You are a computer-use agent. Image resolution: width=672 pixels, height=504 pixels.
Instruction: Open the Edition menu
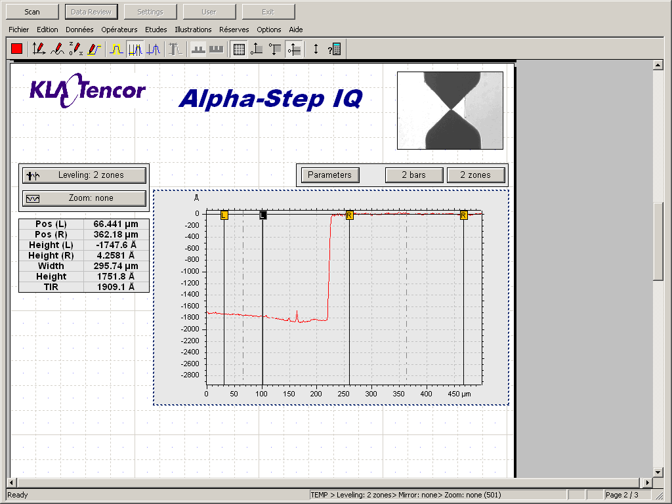[47, 30]
